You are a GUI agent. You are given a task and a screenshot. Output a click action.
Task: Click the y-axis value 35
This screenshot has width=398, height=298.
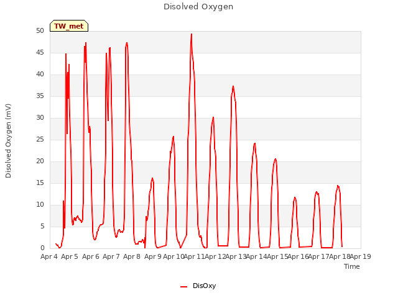[40, 96]
